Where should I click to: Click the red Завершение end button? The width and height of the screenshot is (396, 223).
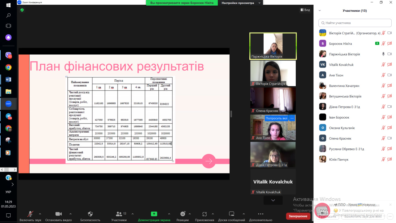(298, 216)
